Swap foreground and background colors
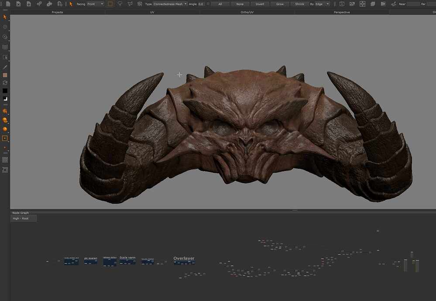Image resolution: width=436 pixels, height=301 pixels. tap(5, 83)
